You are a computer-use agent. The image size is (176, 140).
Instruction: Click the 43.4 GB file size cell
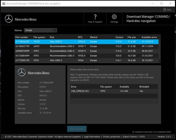tap(132, 56)
